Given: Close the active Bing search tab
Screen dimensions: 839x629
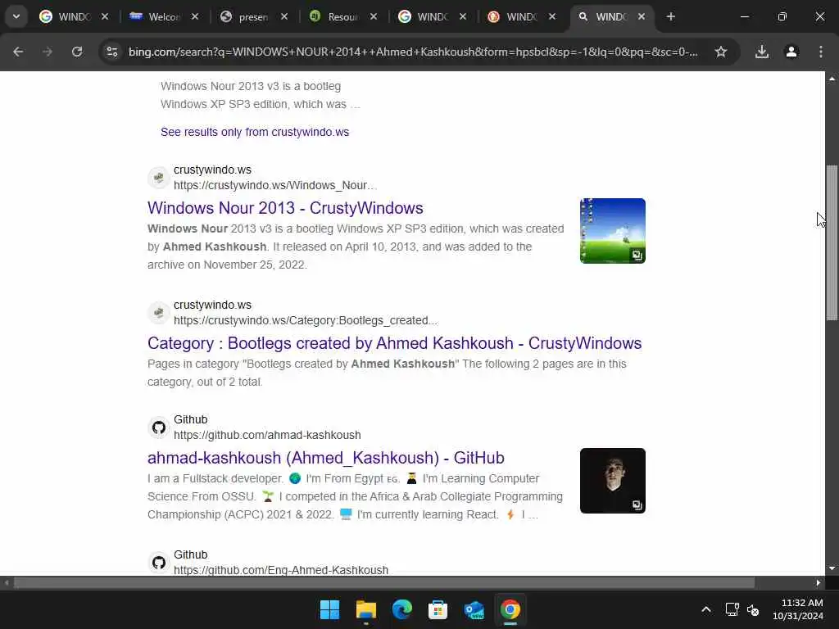Looking at the screenshot, I should (642, 16).
